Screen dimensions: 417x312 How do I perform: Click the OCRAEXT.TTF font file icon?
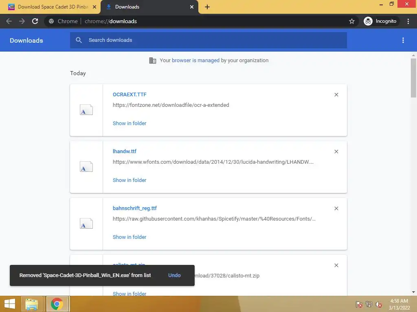pyautogui.click(x=86, y=110)
